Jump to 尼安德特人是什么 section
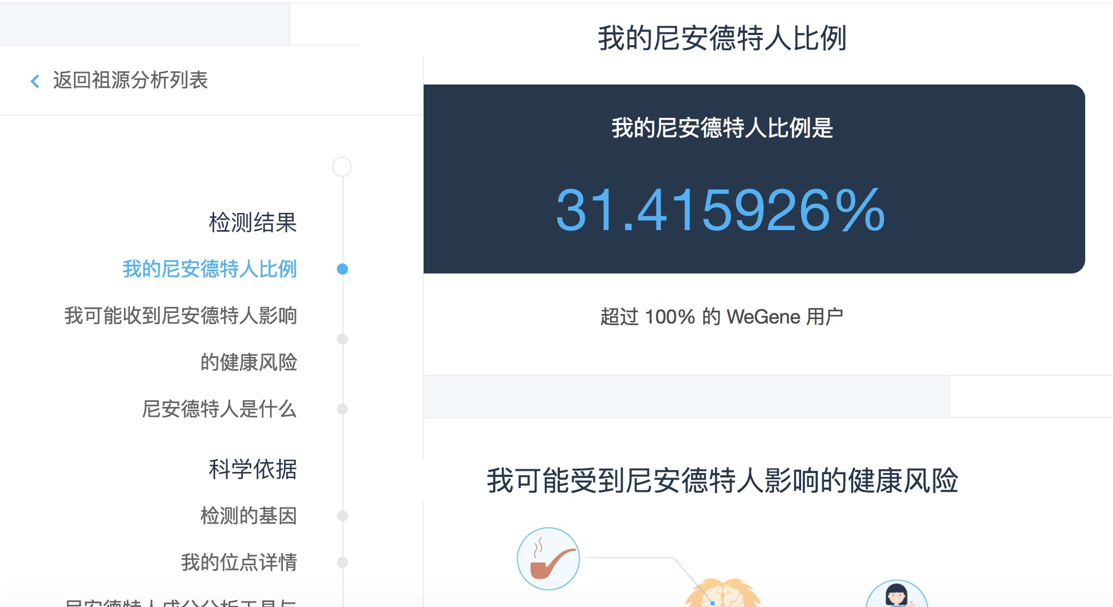The width and height of the screenshot is (1113, 607). pyautogui.click(x=220, y=409)
